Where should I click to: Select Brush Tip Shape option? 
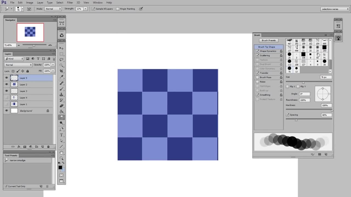point(267,47)
